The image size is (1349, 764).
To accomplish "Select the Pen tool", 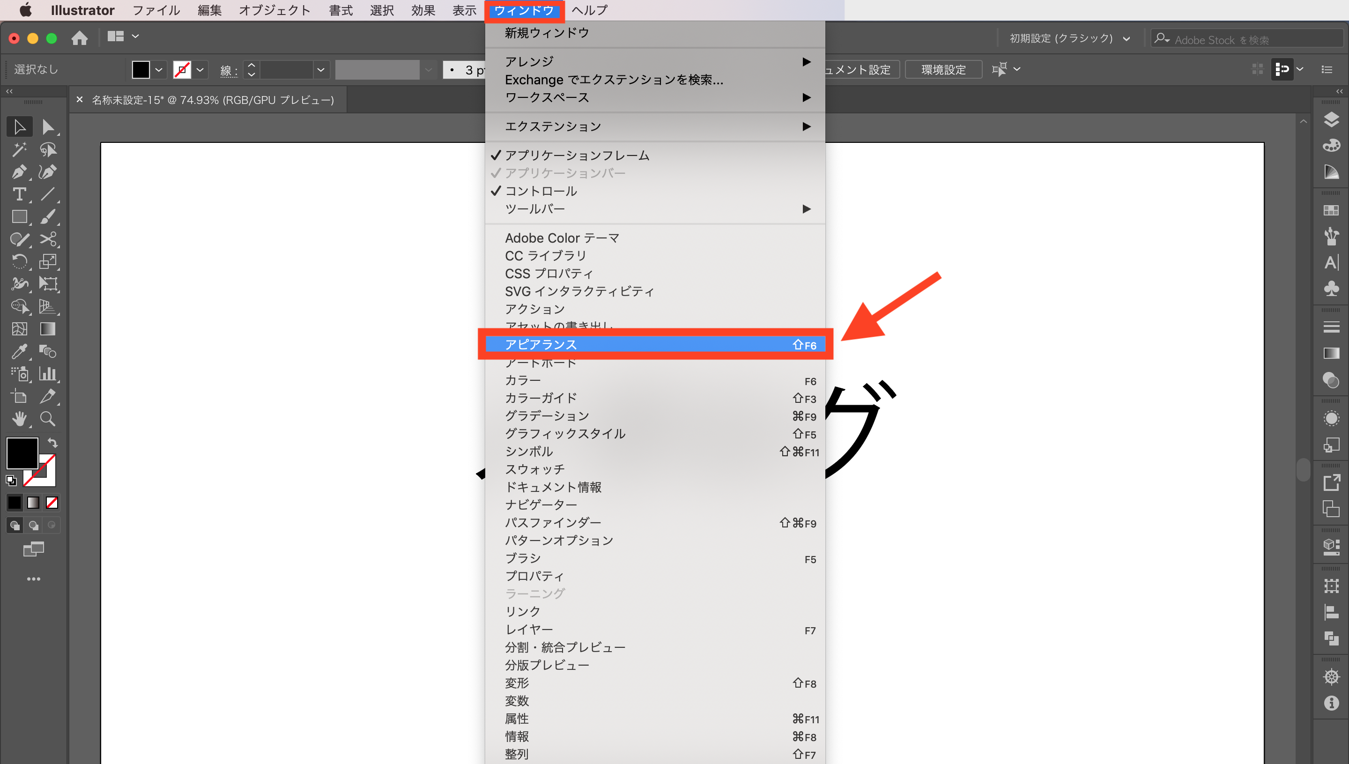I will 19,172.
